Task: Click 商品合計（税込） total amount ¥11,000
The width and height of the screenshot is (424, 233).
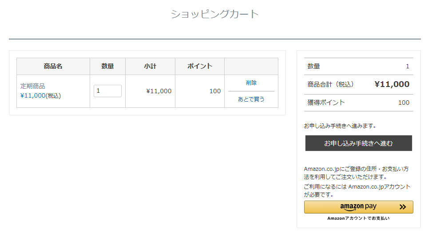Action: [392, 84]
